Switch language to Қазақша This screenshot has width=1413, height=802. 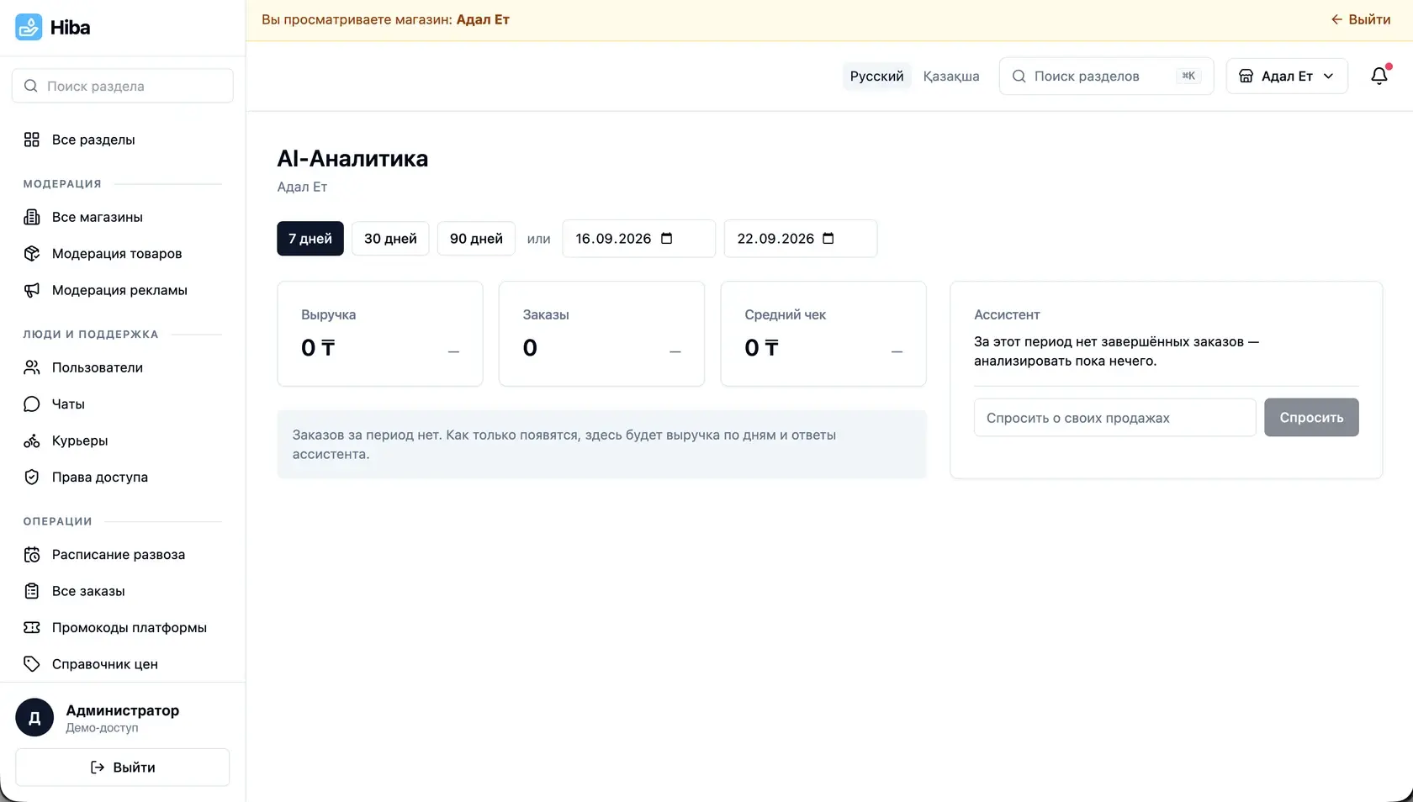[951, 76]
